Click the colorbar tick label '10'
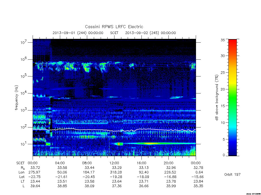Viewport: 261px width, 195px height. 223,123
